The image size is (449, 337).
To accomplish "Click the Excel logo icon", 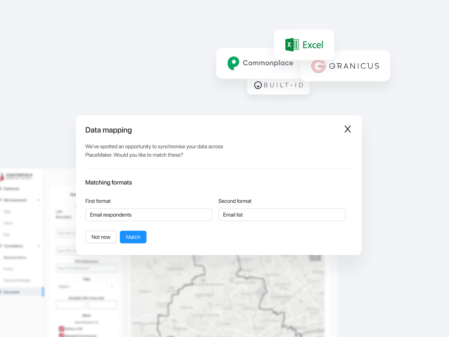I will click(x=292, y=45).
